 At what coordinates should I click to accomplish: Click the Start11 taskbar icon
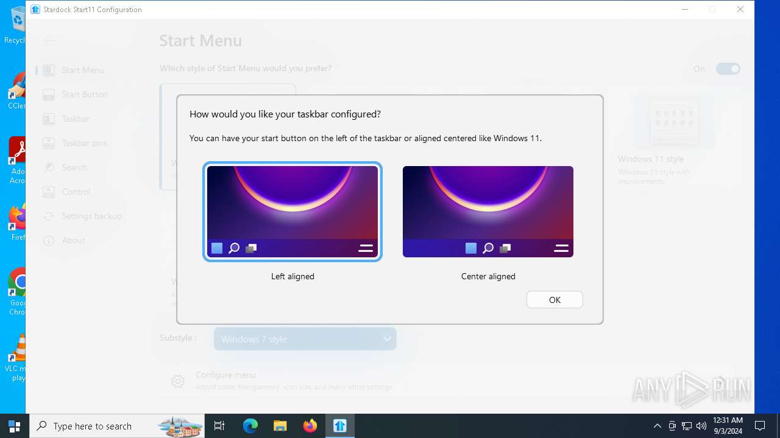pyautogui.click(x=340, y=426)
